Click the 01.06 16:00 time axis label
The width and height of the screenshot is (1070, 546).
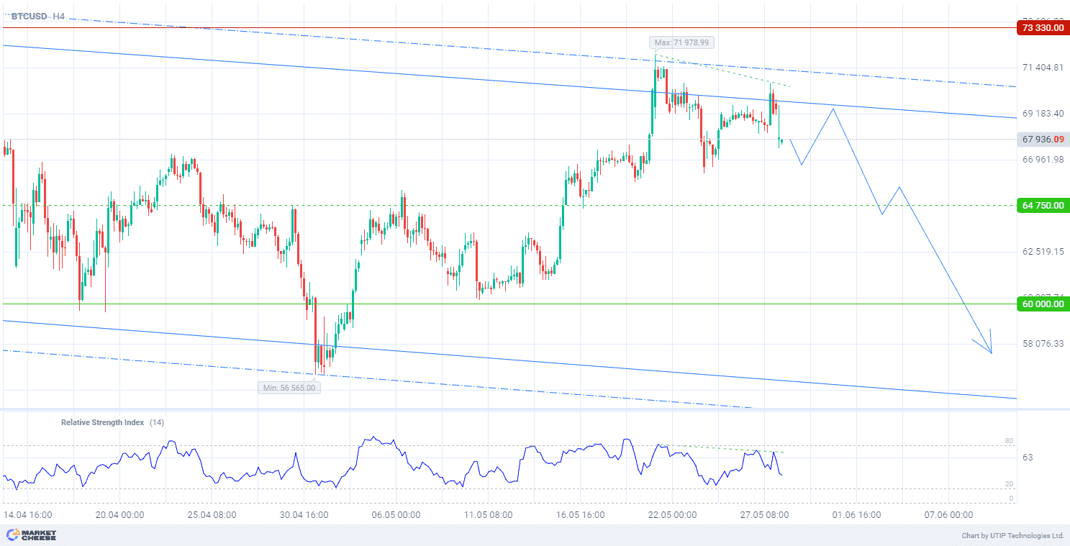pyautogui.click(x=856, y=515)
